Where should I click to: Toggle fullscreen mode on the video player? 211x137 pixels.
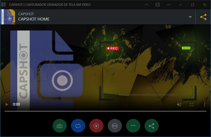tap(192, 104)
